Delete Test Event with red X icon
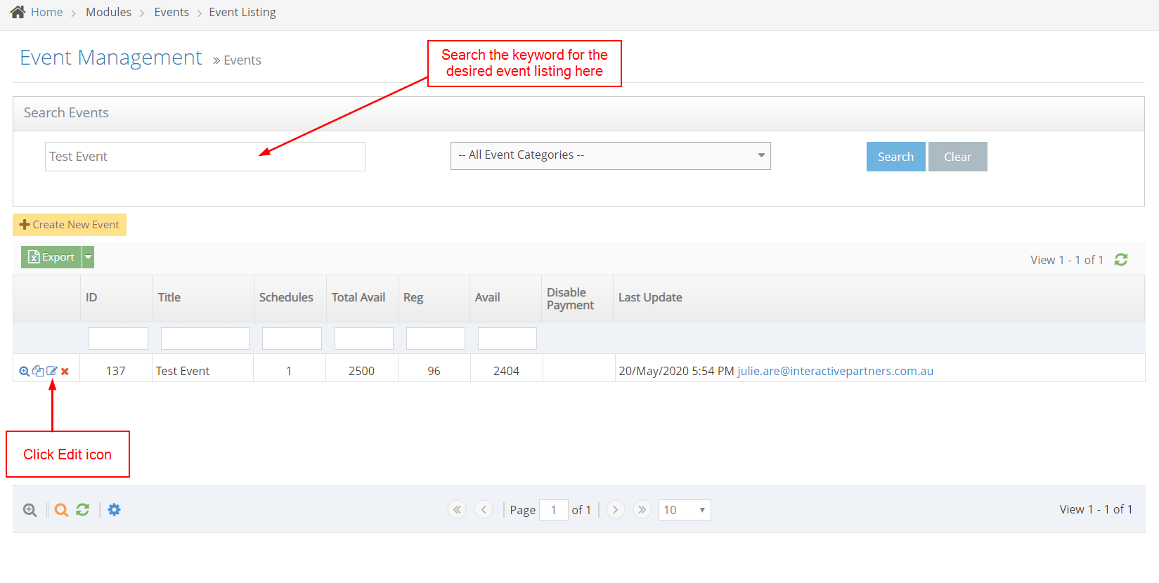The width and height of the screenshot is (1159, 583). click(x=65, y=372)
